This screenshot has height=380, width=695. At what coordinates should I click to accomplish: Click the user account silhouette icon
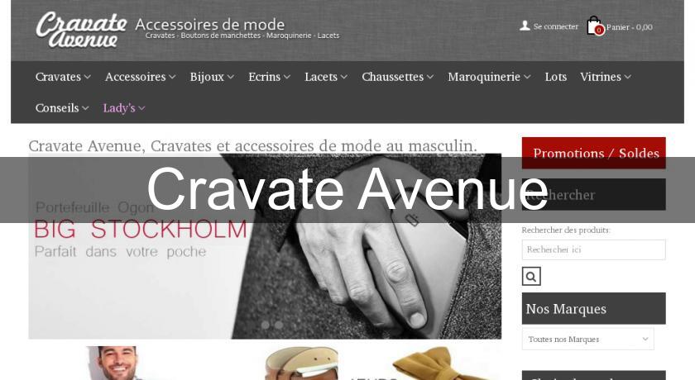(x=525, y=26)
